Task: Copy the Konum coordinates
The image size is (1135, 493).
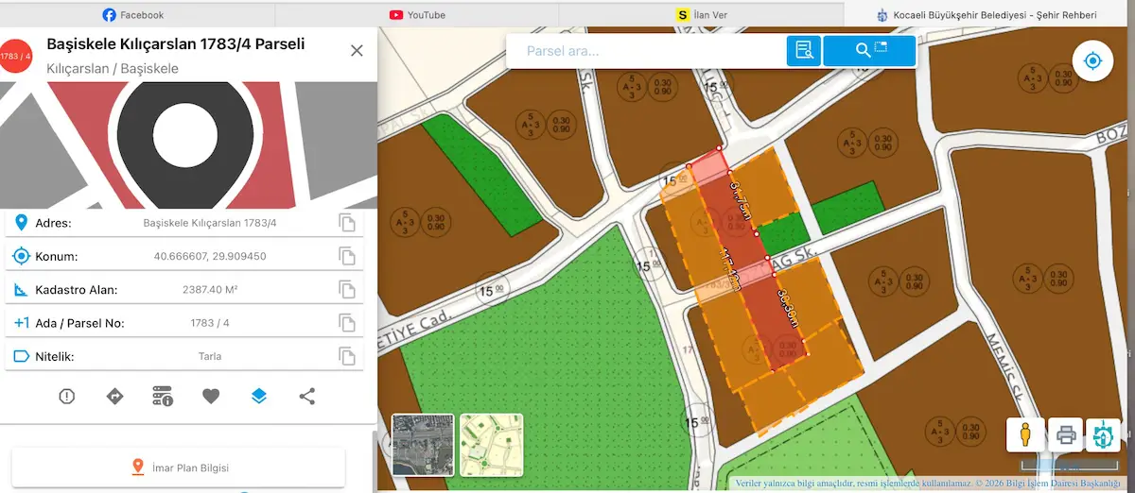Action: (347, 256)
